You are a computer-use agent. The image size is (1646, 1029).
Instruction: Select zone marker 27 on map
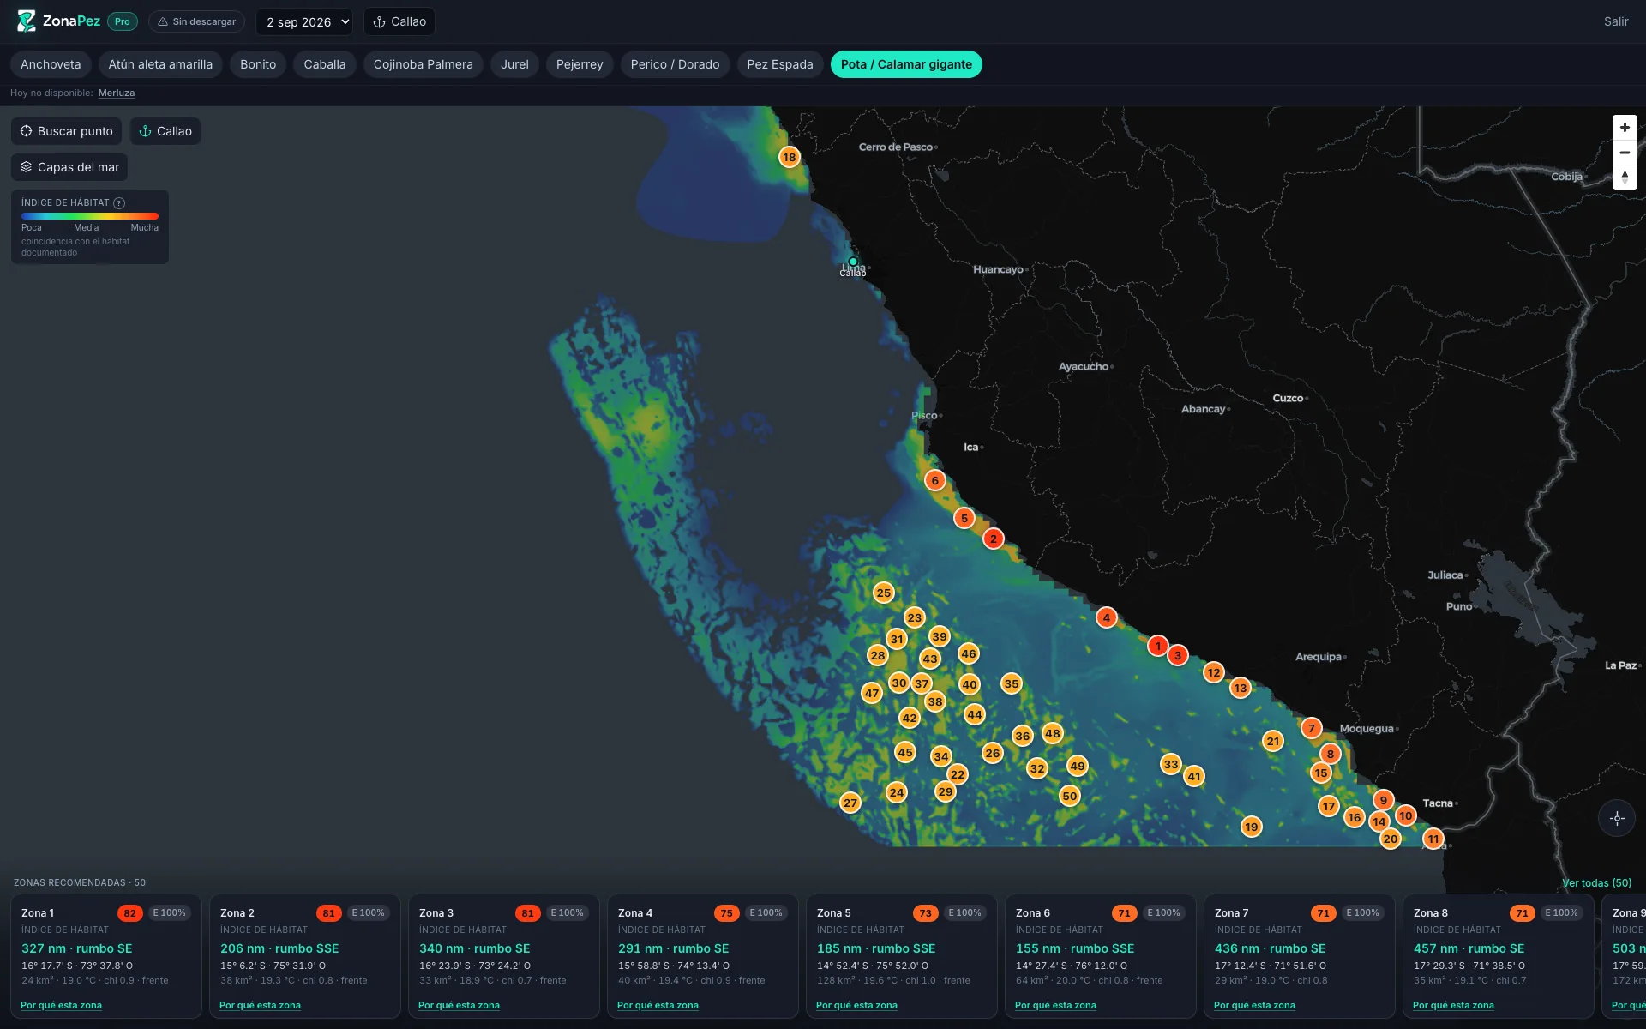(x=850, y=803)
